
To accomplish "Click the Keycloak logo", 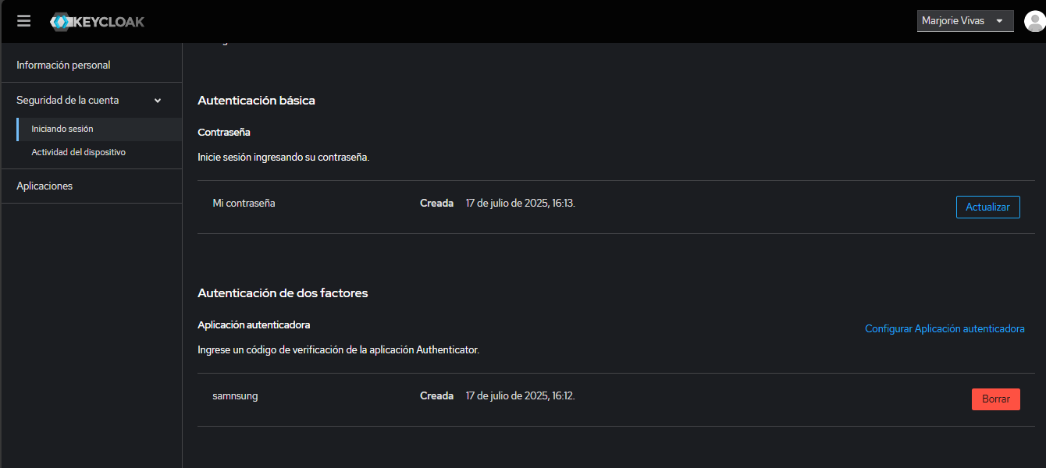I will coord(98,22).
